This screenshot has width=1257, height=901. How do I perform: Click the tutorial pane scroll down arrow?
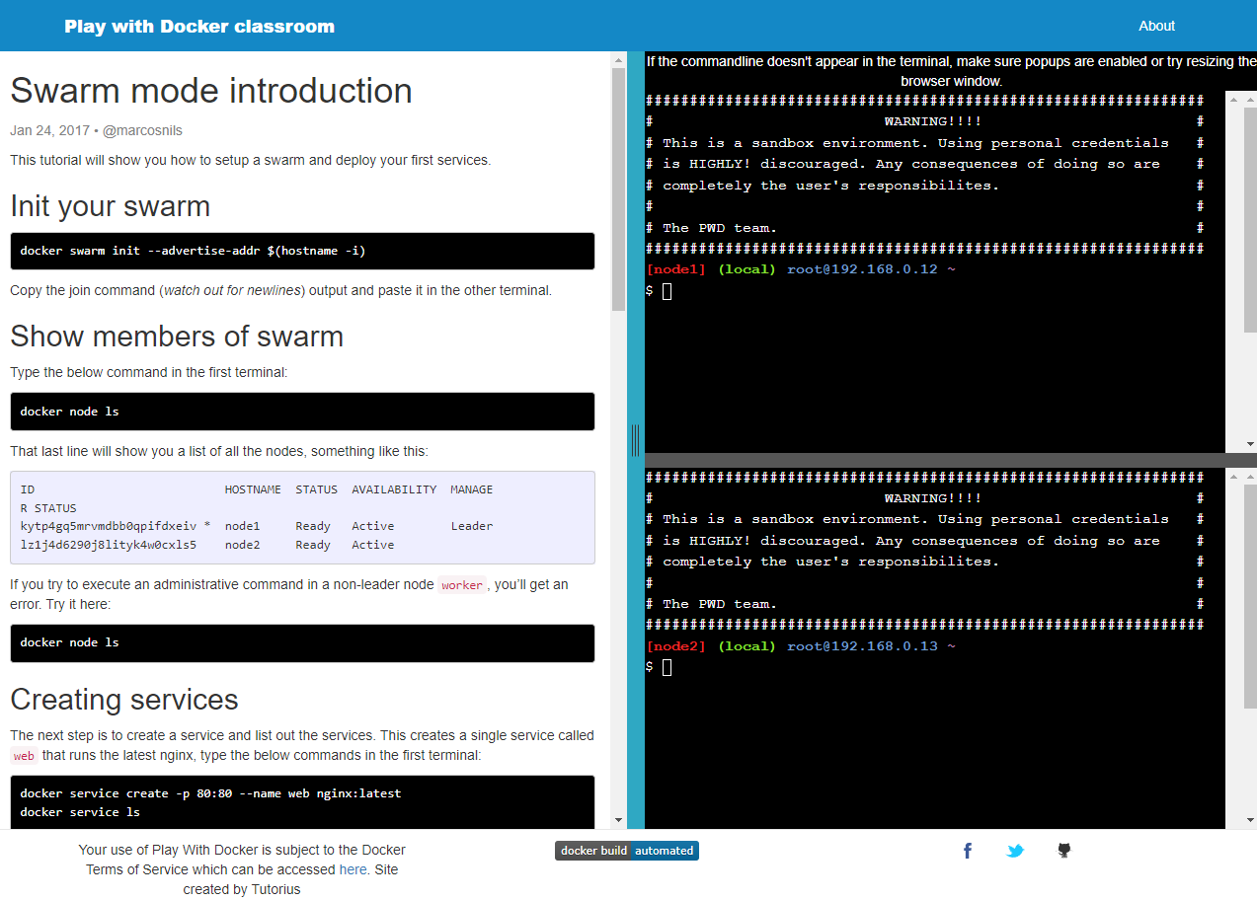point(618,820)
